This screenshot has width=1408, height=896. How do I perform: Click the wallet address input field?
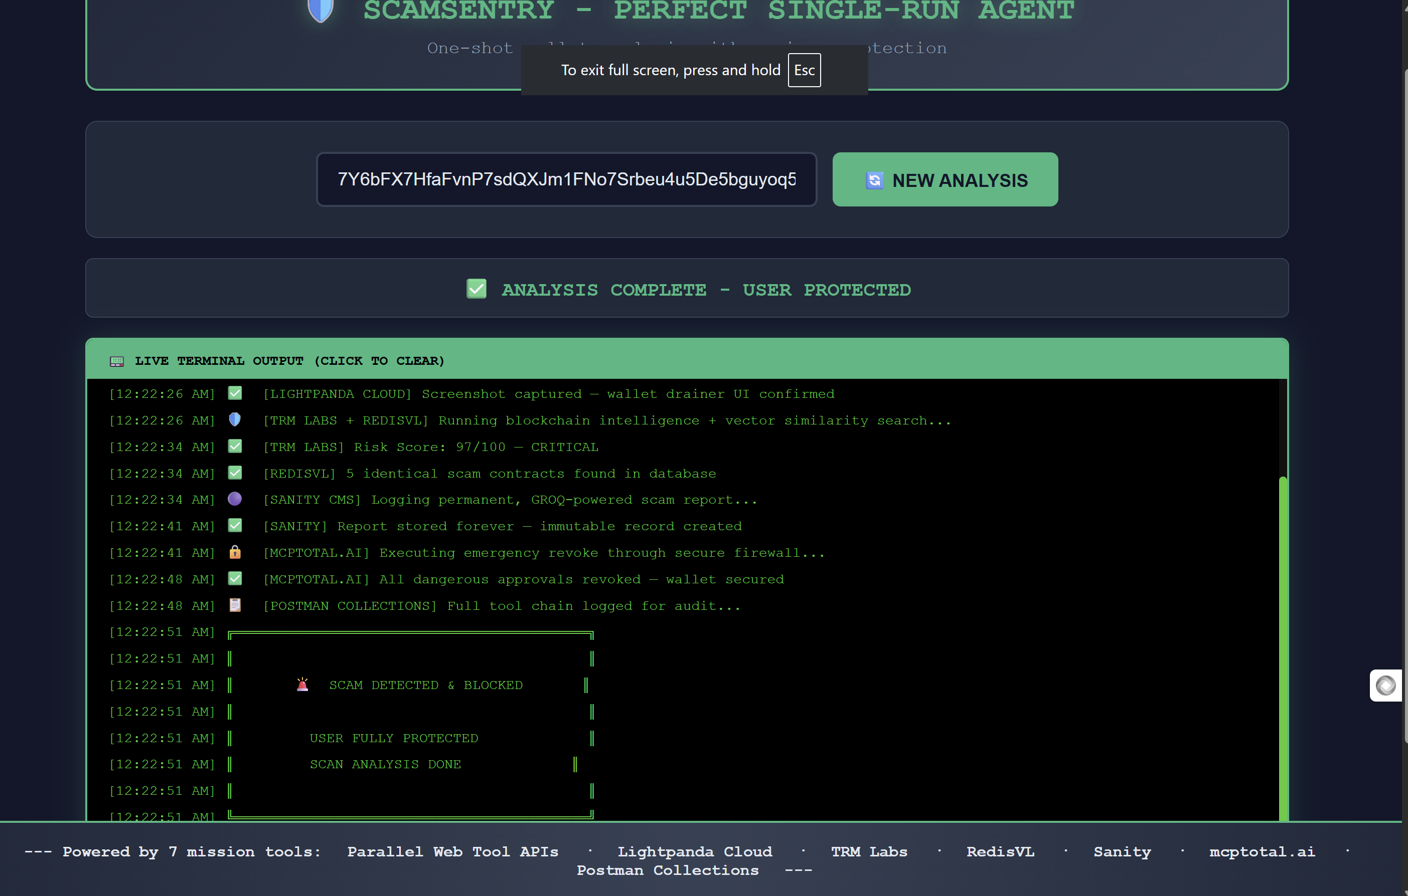click(x=566, y=179)
